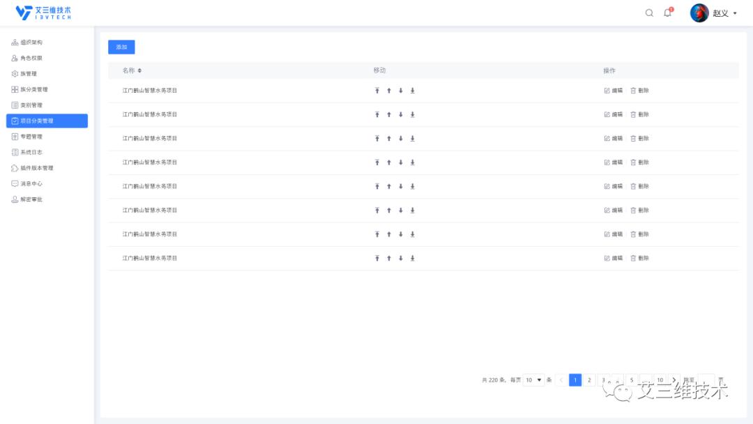Move fifth row to bottom

[413, 186]
